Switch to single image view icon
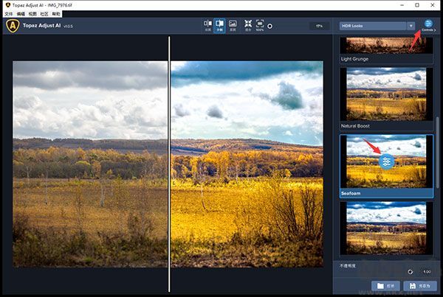Viewport: 443px width, 297px height. click(233, 26)
